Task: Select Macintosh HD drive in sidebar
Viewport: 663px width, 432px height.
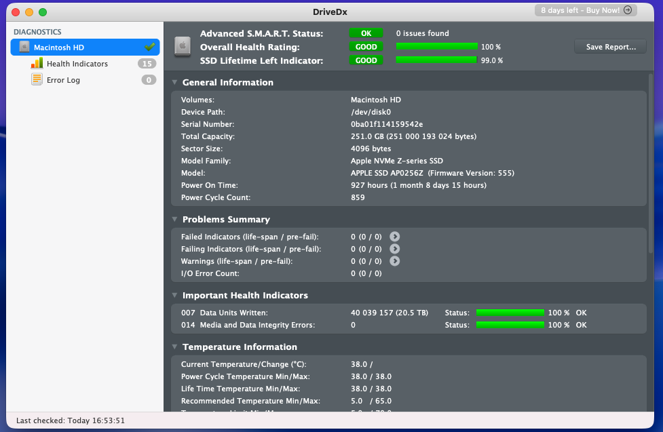Action: coord(85,47)
